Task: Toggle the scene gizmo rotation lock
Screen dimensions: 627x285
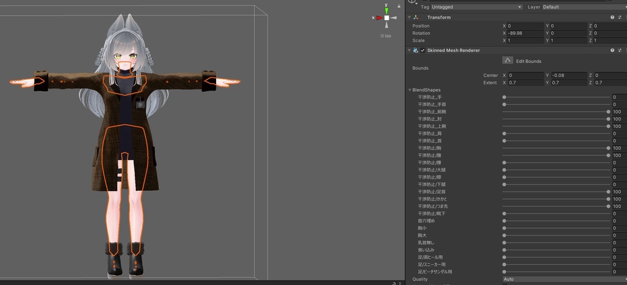Action: 399,6
